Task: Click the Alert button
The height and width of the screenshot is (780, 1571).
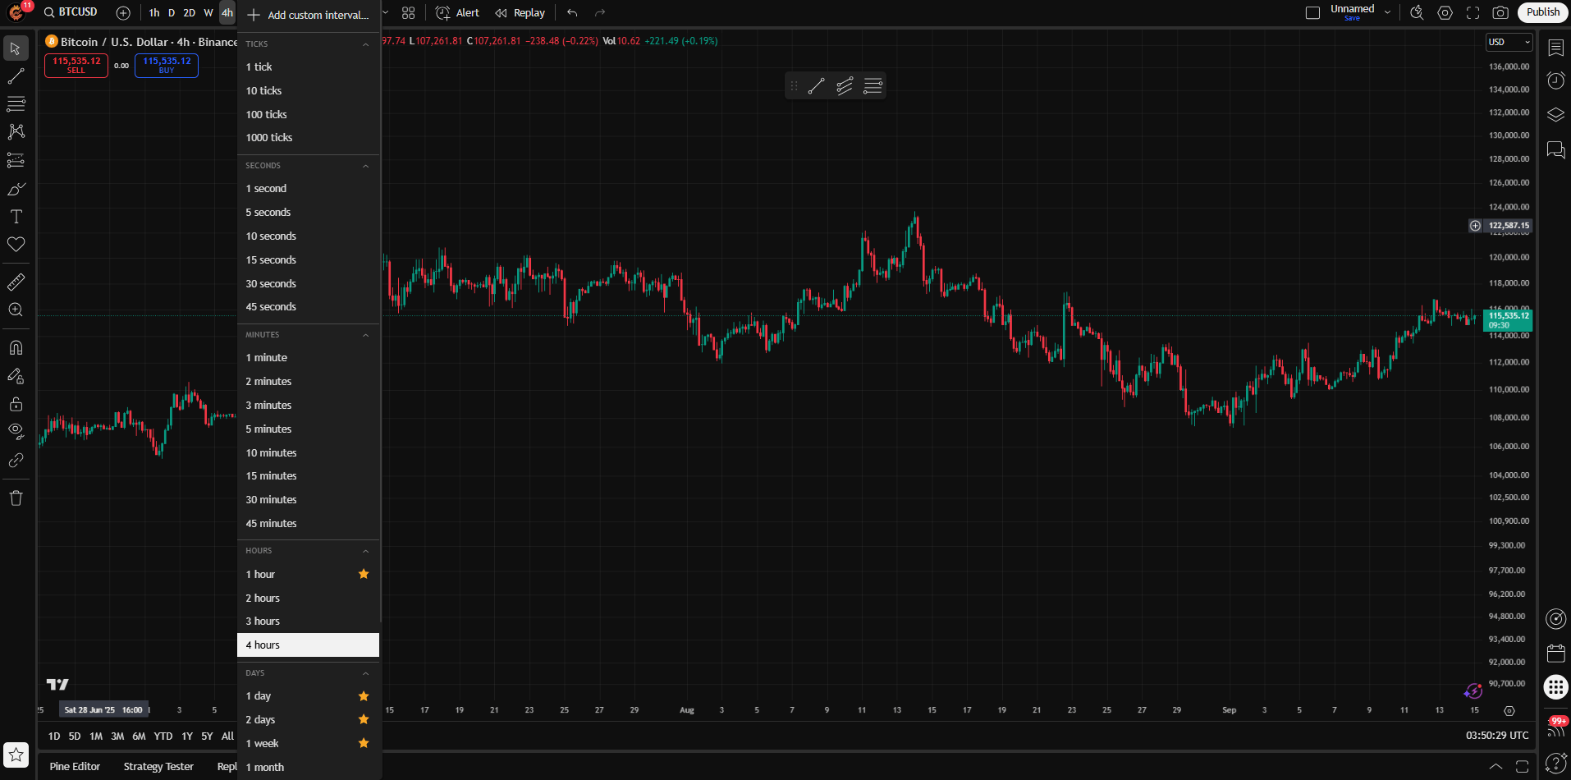Action: click(458, 13)
